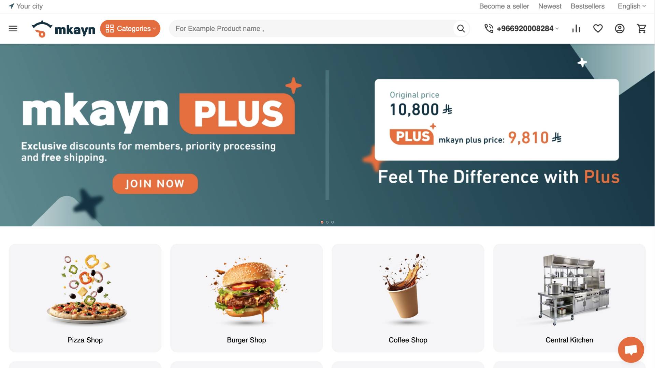Open the Burger Shop category card
This screenshot has width=655, height=368.
(246, 298)
